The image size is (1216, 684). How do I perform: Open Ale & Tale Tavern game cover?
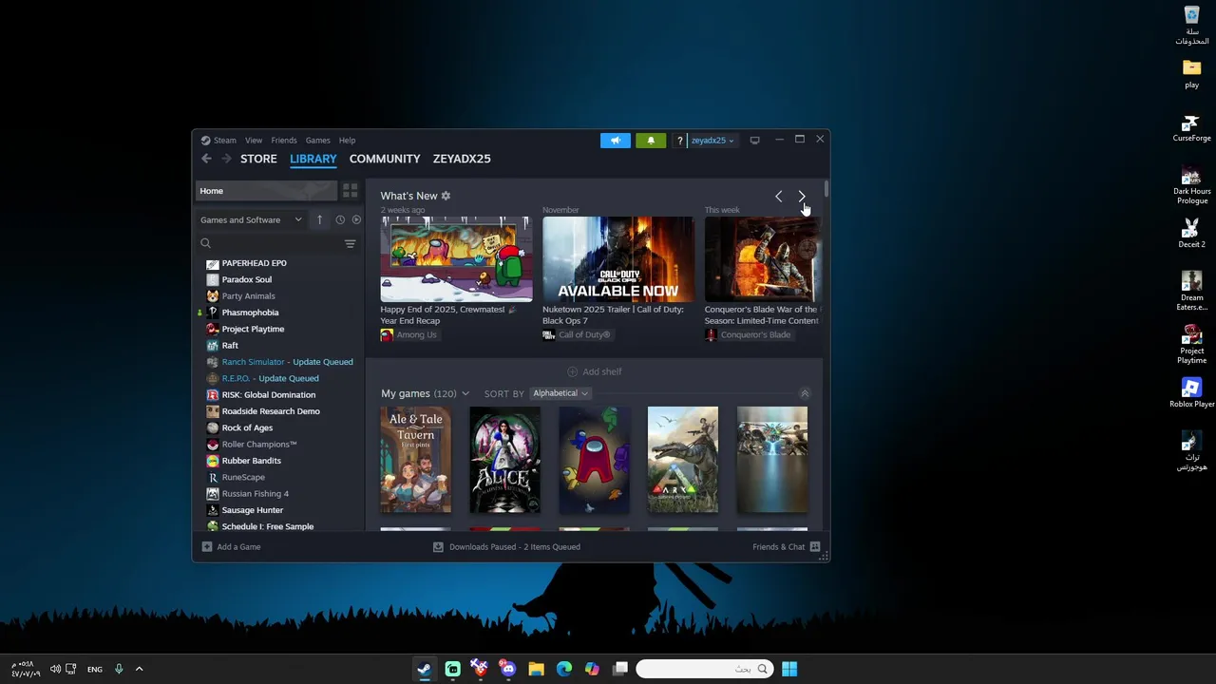tap(416, 460)
